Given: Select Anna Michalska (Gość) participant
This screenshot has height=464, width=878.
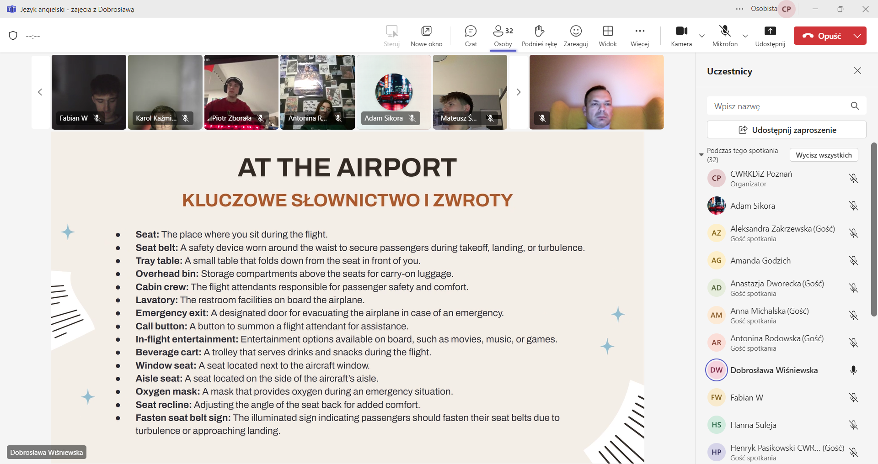Looking at the screenshot, I should point(782,315).
